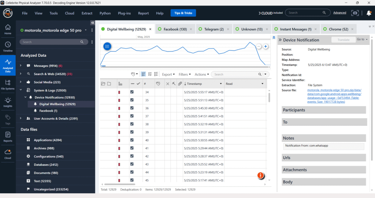Zoom out on the timeline chart
375x198 pixels.
(259, 46)
